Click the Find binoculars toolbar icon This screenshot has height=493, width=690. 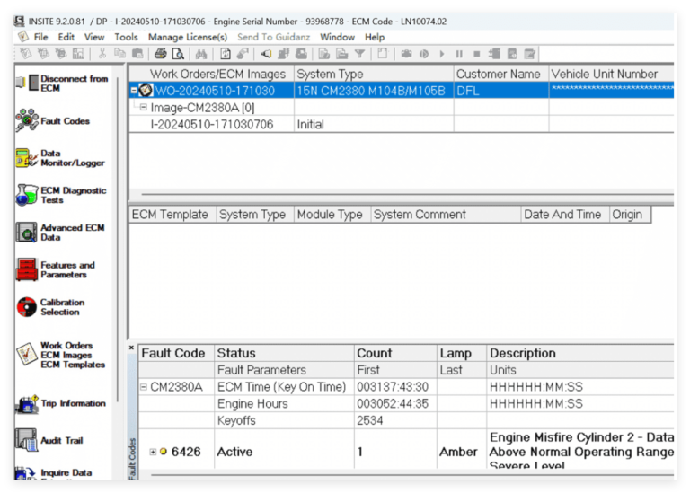201,54
